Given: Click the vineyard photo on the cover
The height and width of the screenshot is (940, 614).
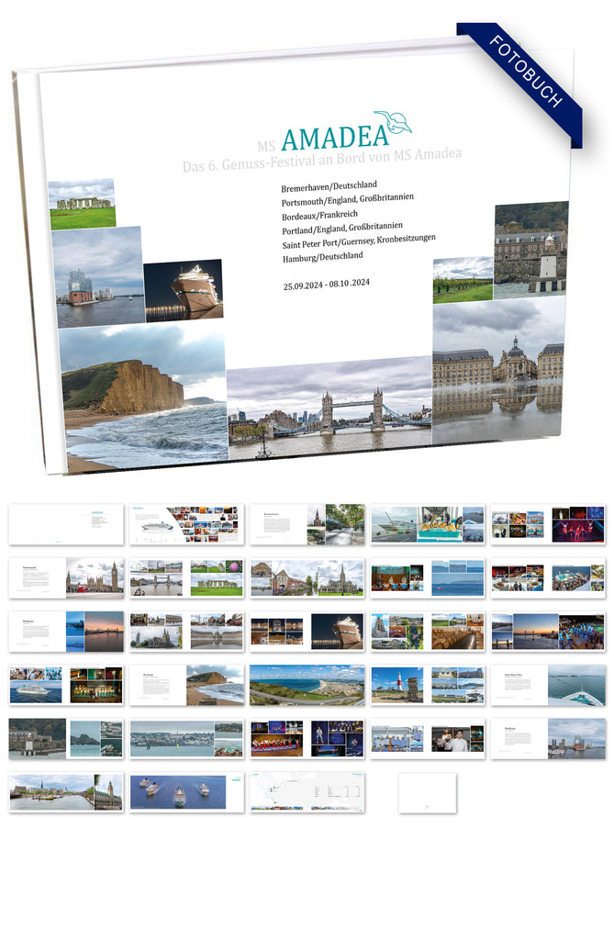Looking at the screenshot, I should click(463, 280).
